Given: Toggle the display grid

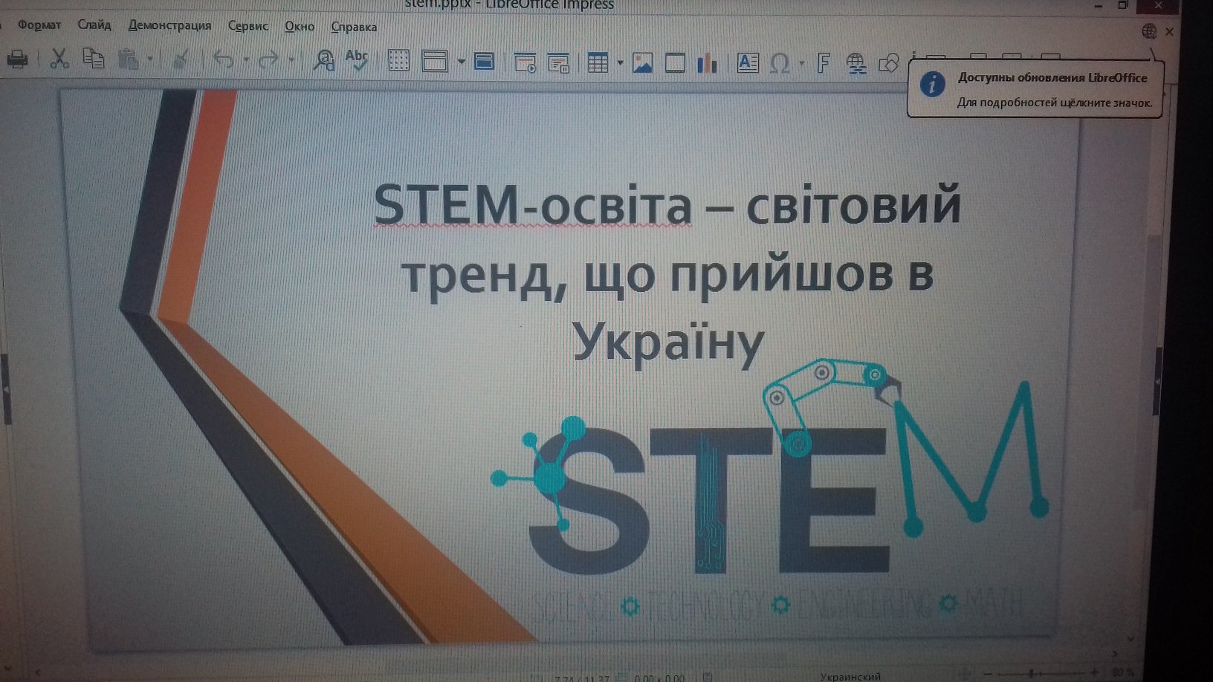Looking at the screenshot, I should click(x=399, y=61).
